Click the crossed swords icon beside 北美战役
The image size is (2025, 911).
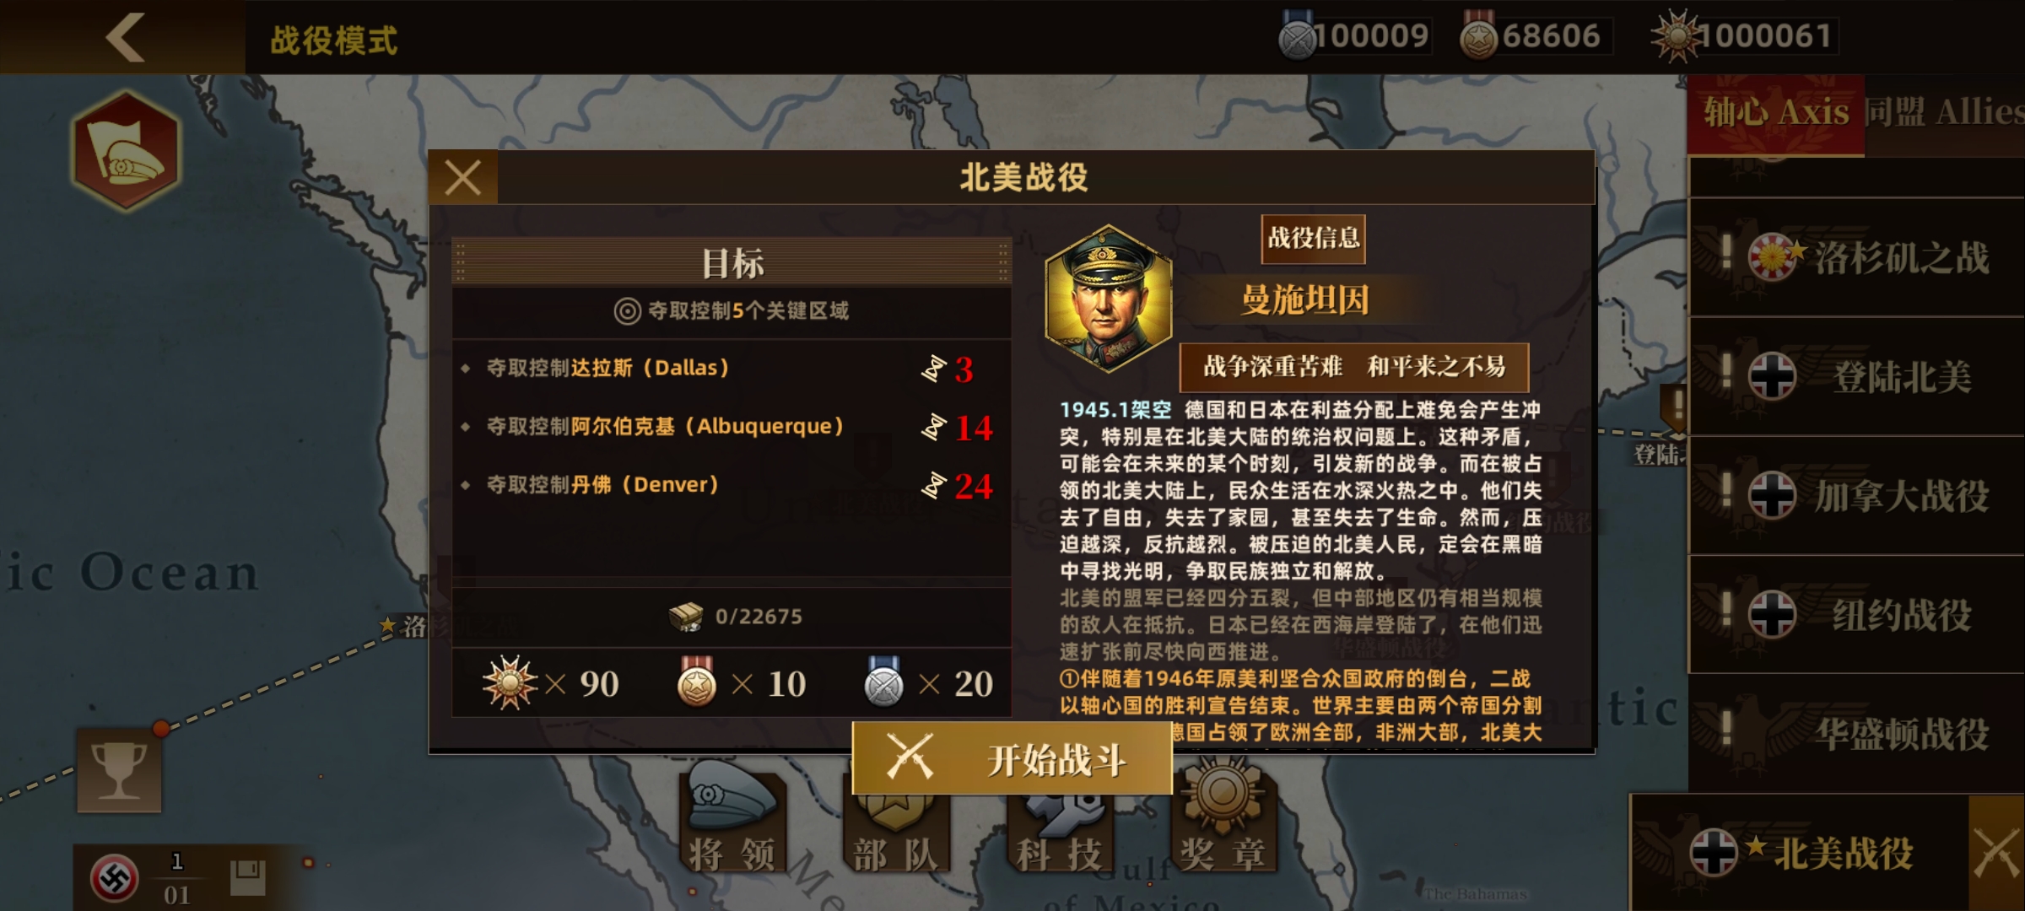click(x=1997, y=854)
